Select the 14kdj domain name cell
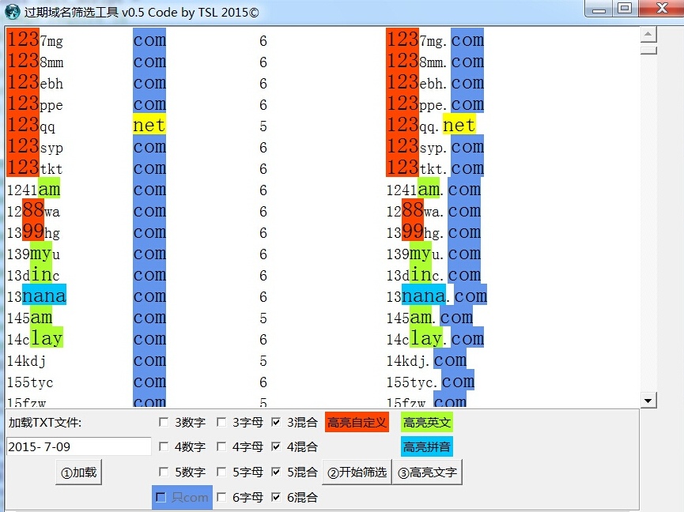This screenshot has width=684, height=512. [x=26, y=361]
